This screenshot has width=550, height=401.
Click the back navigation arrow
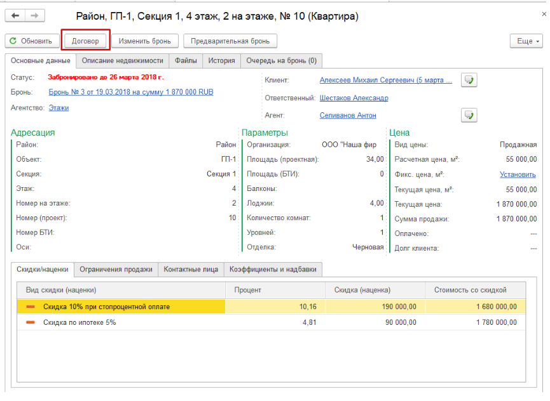click(x=16, y=15)
